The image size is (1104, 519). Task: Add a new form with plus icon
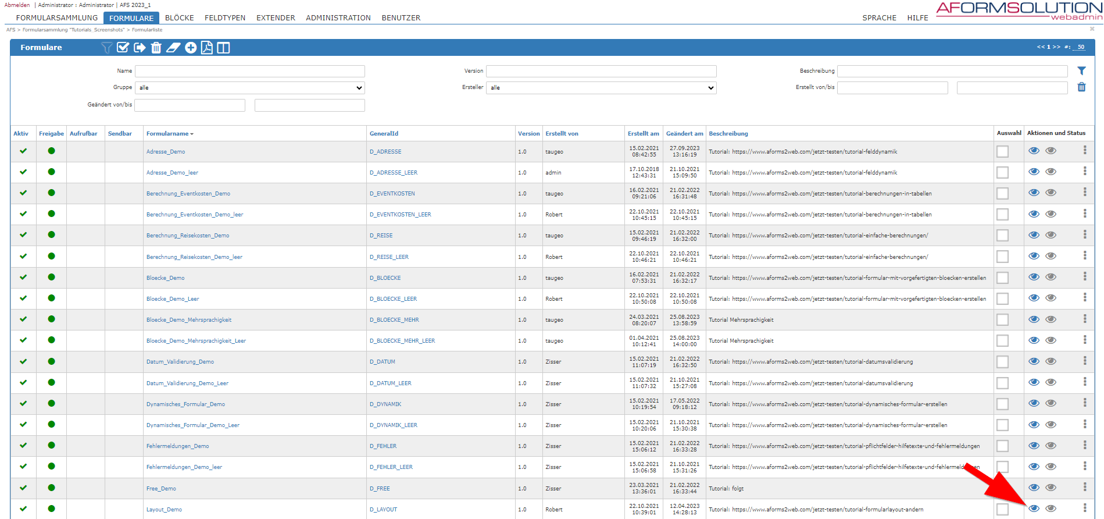[191, 48]
